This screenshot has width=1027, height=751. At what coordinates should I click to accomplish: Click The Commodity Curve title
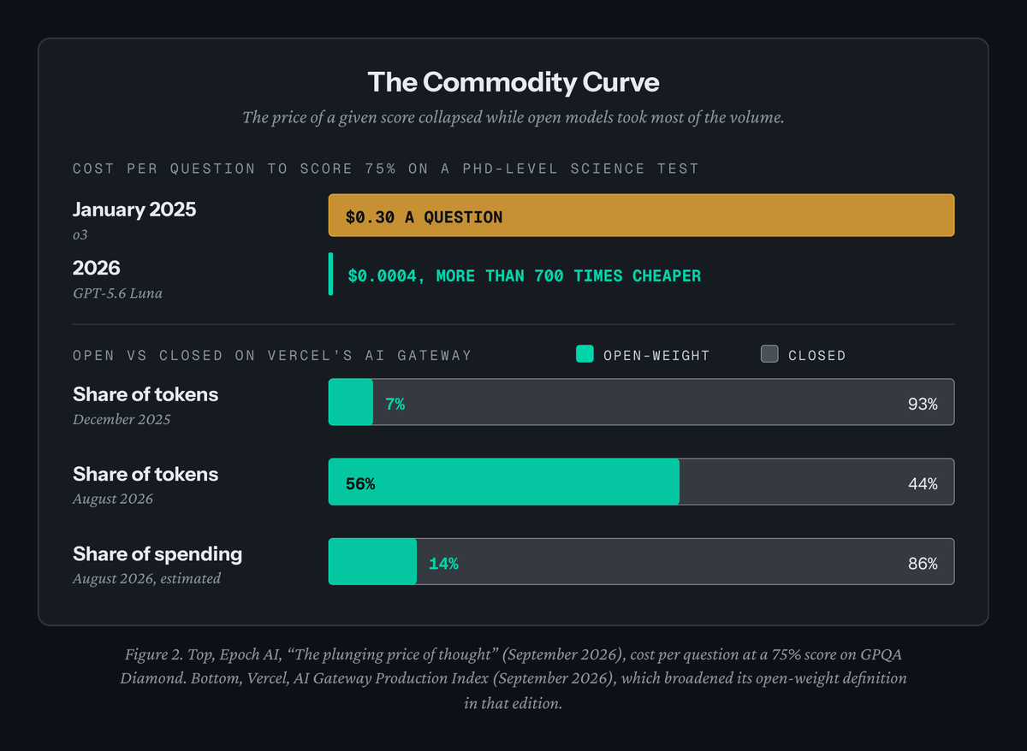[513, 82]
